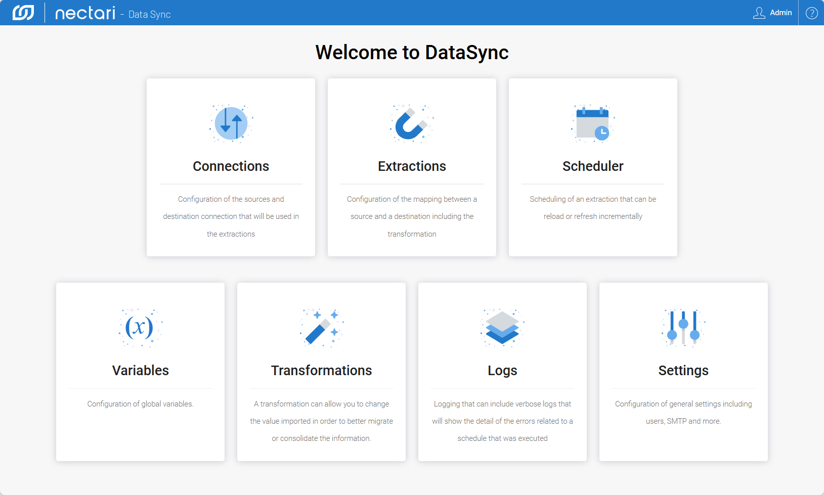Click 'will show the detail of the errors related to a' text

pos(502,421)
